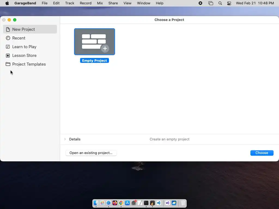
Task: Click Open an existing project button
Action: click(91, 153)
